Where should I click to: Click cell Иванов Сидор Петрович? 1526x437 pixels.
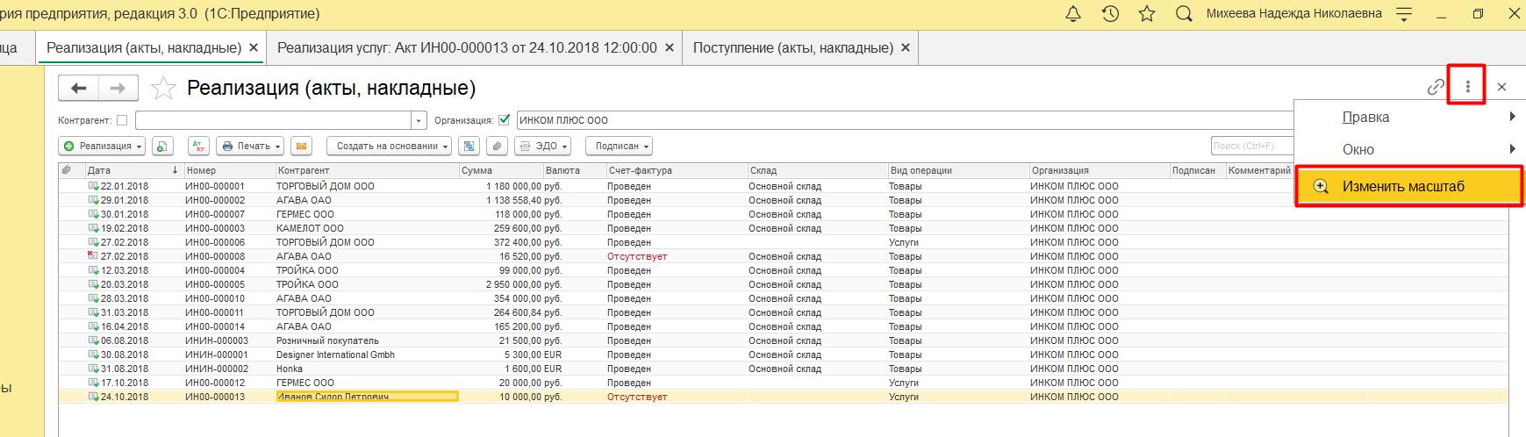(x=367, y=397)
